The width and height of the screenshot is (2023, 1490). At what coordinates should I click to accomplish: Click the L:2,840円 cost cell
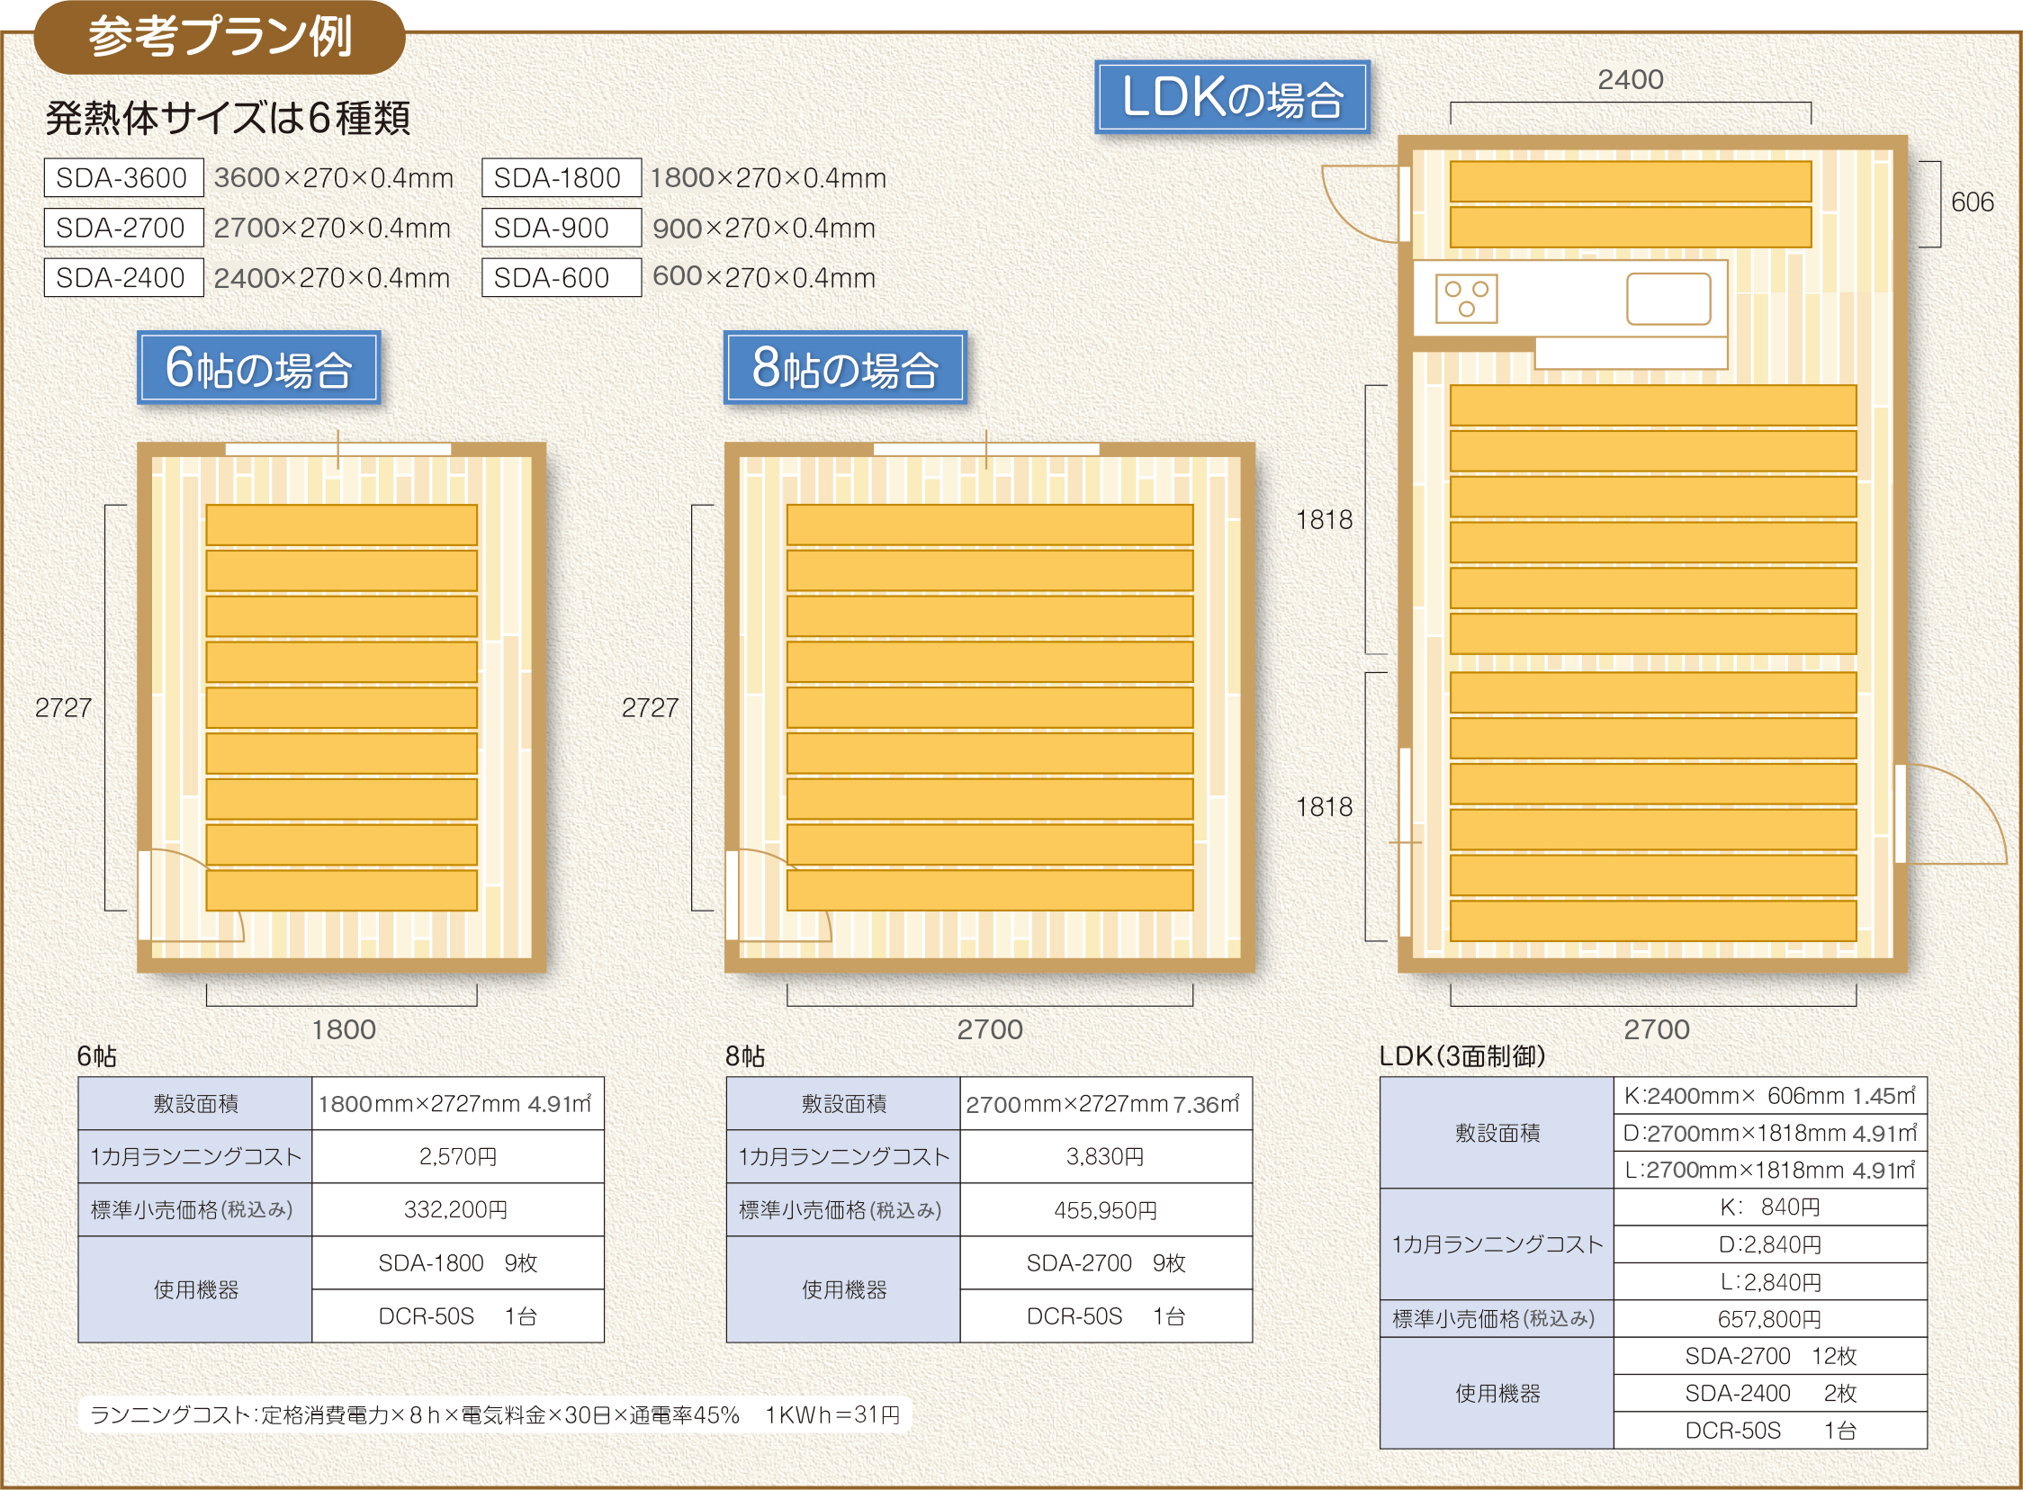tap(1770, 1281)
